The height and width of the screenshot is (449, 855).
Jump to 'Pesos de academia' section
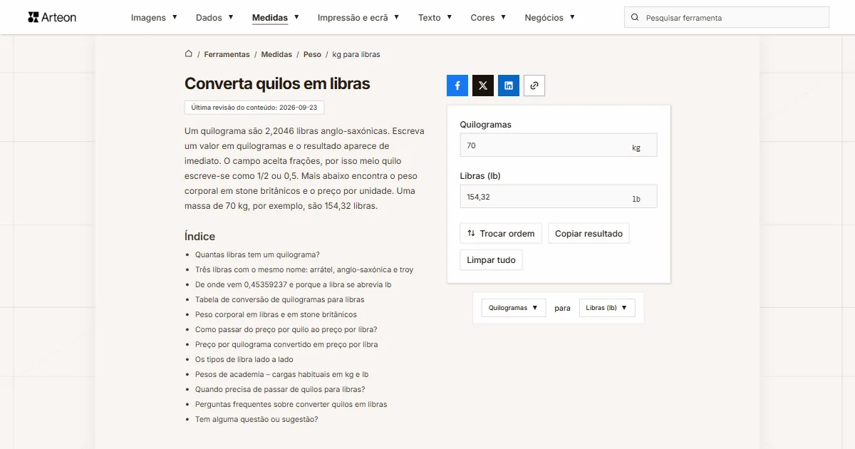[x=281, y=374]
